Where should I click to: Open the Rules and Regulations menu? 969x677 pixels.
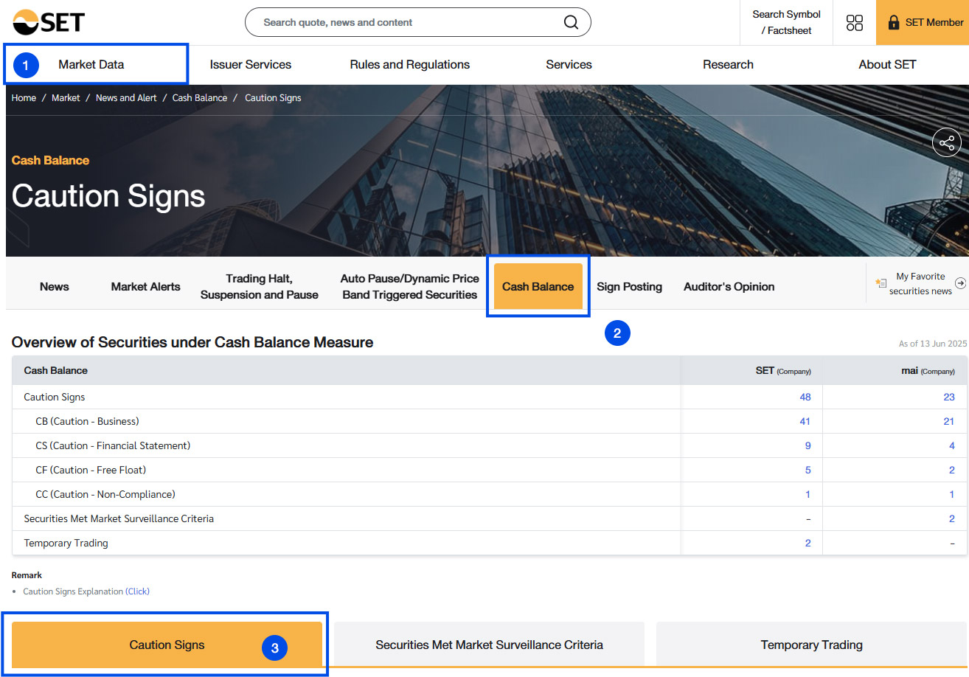pos(410,64)
